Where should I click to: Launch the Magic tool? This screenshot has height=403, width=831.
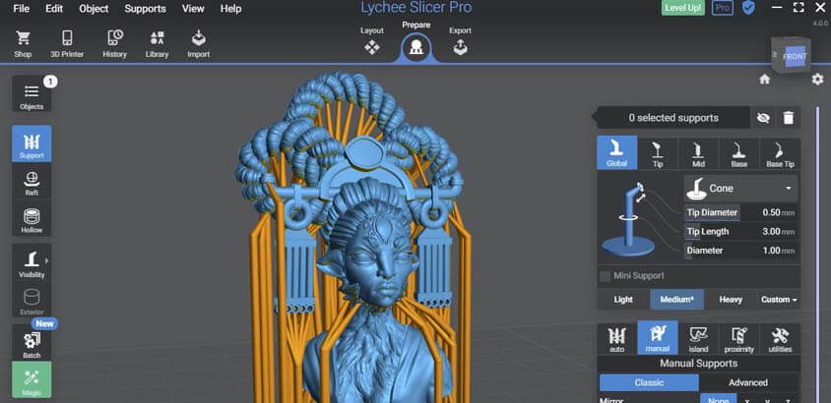coord(32,379)
